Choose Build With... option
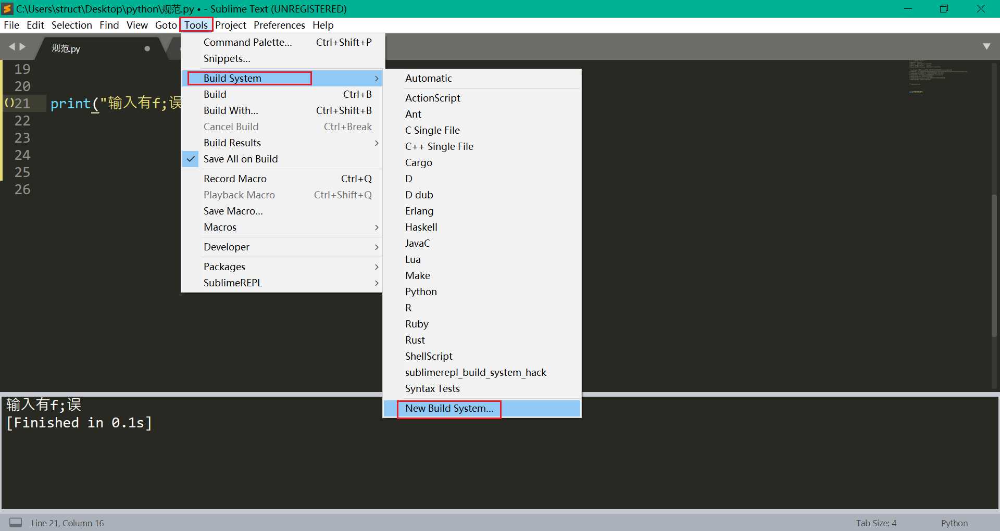1000x531 pixels. (x=282, y=110)
